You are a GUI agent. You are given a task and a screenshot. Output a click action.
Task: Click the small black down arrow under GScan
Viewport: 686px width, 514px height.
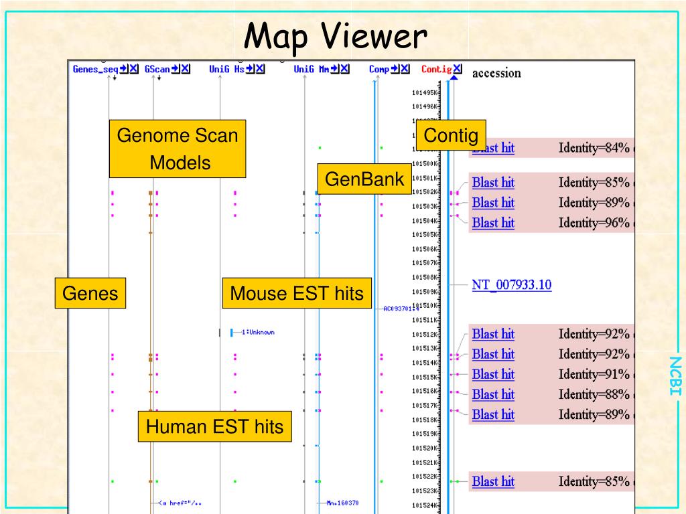coord(159,78)
